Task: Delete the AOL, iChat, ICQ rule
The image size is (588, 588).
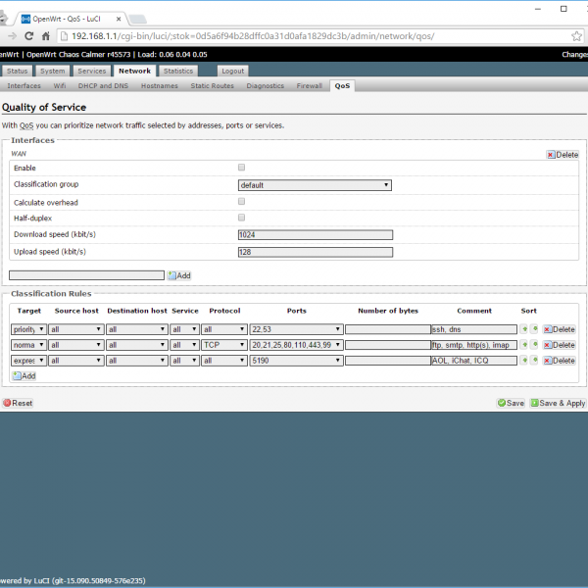Action: click(559, 361)
